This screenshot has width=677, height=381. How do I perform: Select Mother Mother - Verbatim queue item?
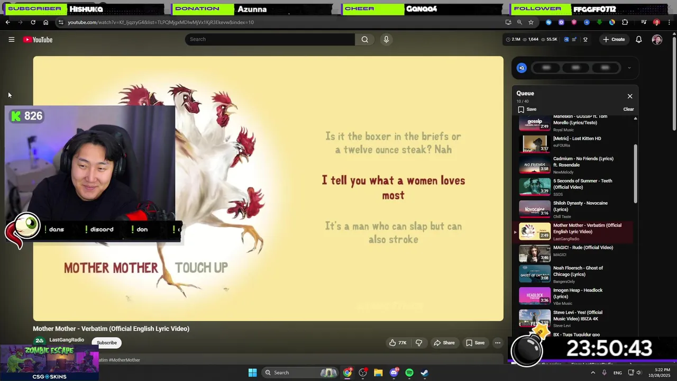[x=575, y=232]
